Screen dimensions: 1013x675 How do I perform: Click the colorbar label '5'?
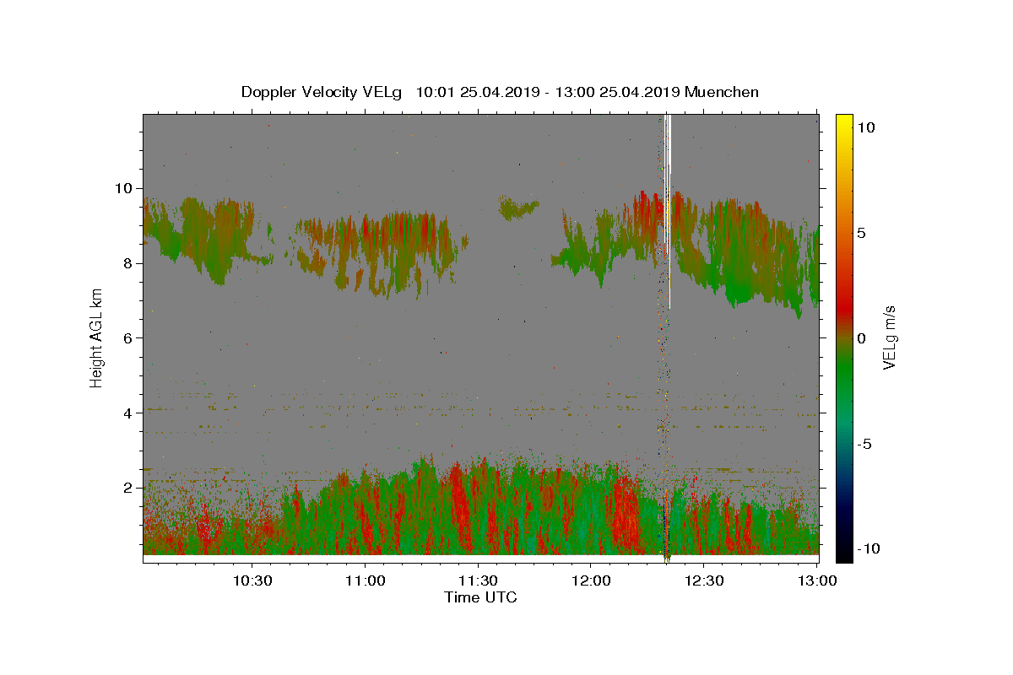[862, 233]
